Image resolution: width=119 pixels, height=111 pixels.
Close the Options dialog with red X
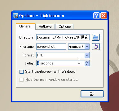[x=104, y=16]
